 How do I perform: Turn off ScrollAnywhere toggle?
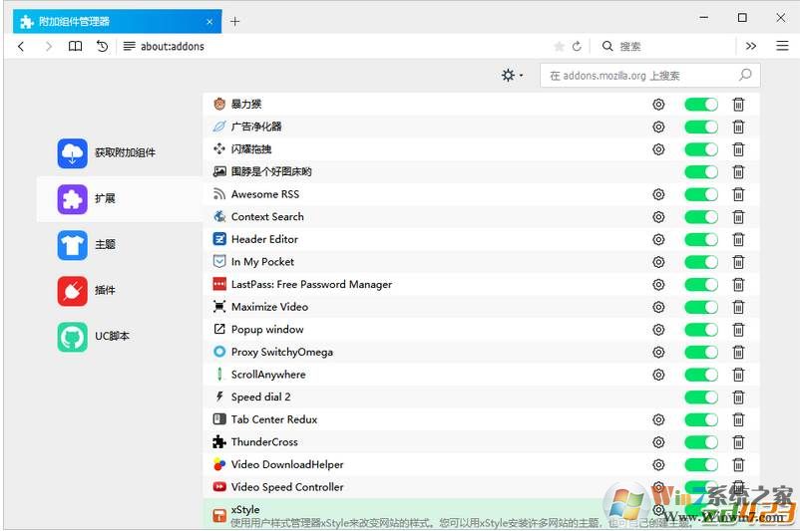tap(701, 375)
